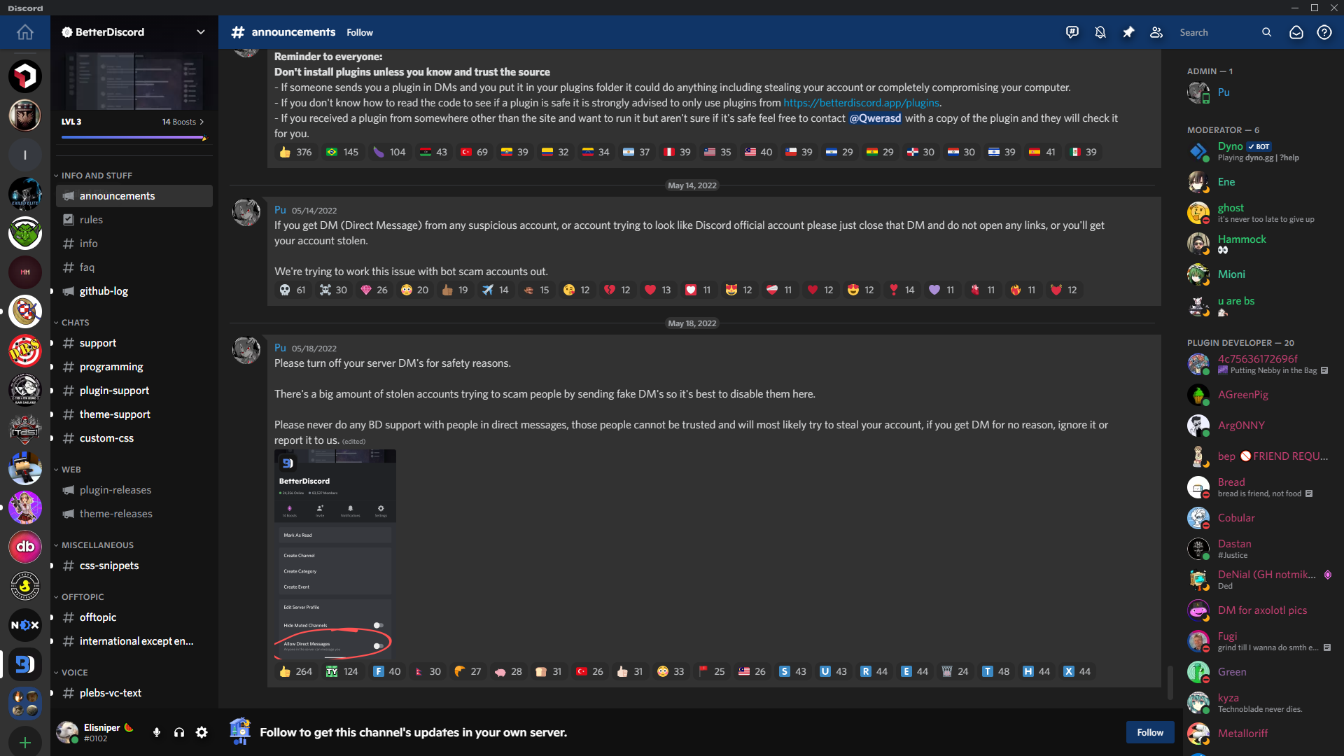Open the BetterDiscord server dropdown menu
This screenshot has width=1344, height=756.
tap(201, 32)
